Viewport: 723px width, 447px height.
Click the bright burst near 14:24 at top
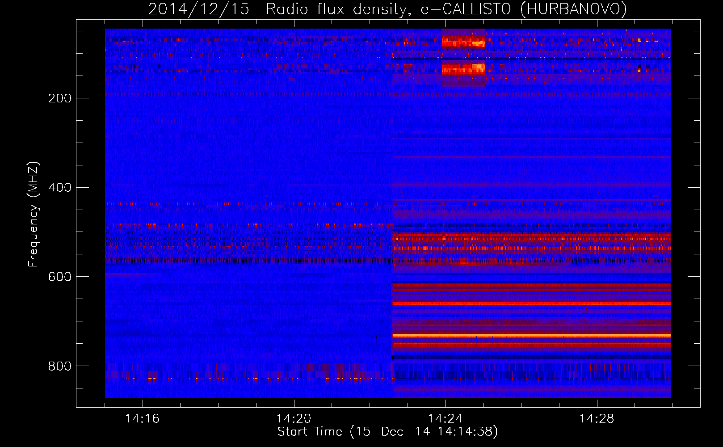(x=463, y=43)
